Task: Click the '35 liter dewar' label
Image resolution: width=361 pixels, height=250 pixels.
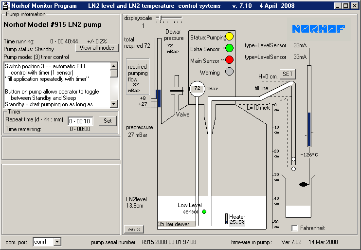Action: [174, 224]
